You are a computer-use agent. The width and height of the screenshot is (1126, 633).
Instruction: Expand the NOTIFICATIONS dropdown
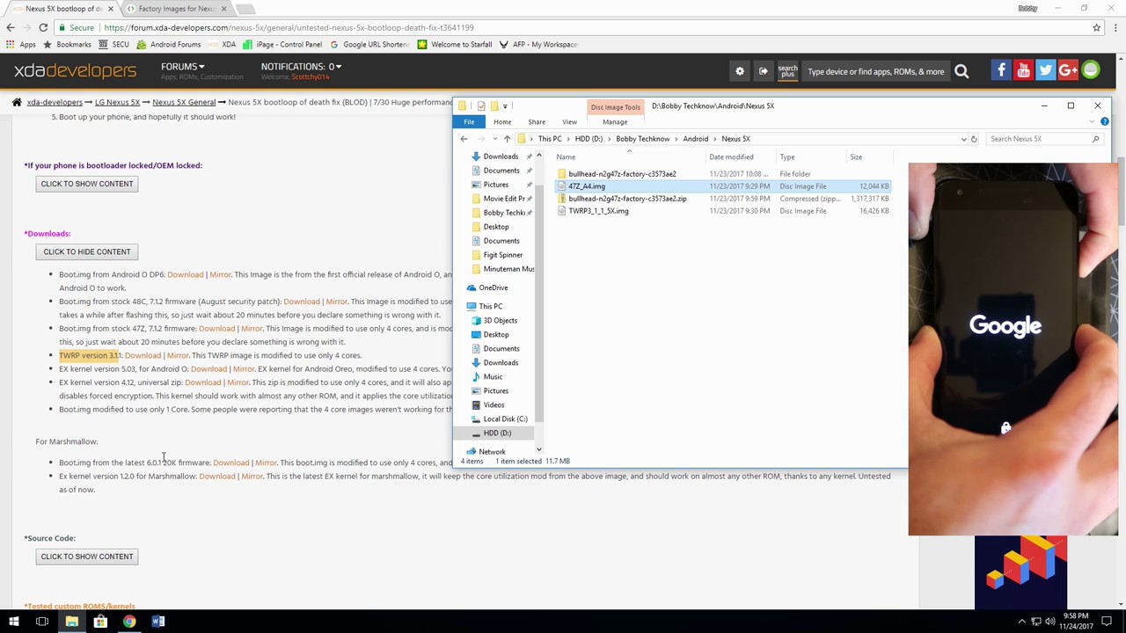[301, 66]
